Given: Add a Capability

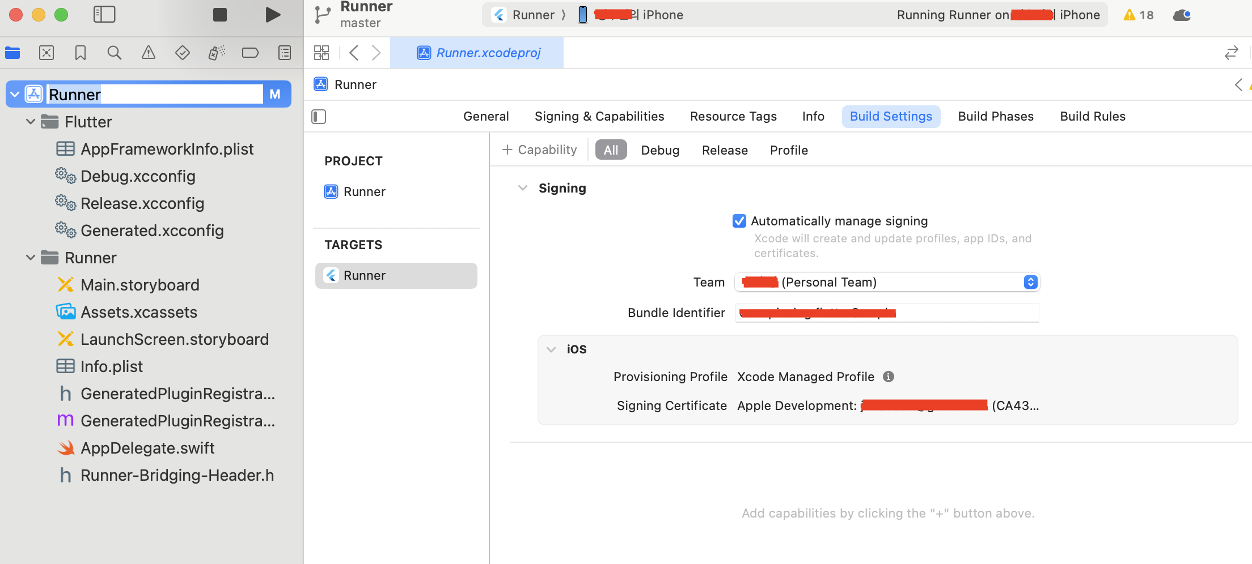Looking at the screenshot, I should 539,150.
